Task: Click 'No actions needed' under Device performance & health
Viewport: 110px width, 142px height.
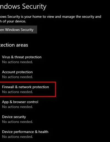Action: click(17, 137)
